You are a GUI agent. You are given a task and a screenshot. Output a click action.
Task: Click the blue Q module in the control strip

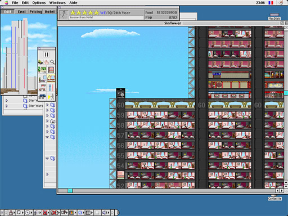[82, 213]
